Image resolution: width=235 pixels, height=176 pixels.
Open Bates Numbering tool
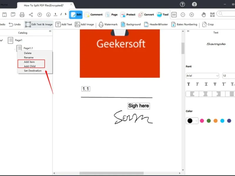pyautogui.click(x=184, y=24)
